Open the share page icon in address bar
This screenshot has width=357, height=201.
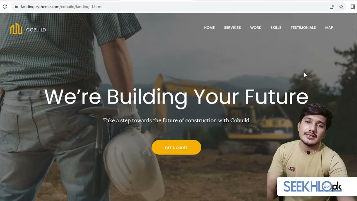click(332, 7)
